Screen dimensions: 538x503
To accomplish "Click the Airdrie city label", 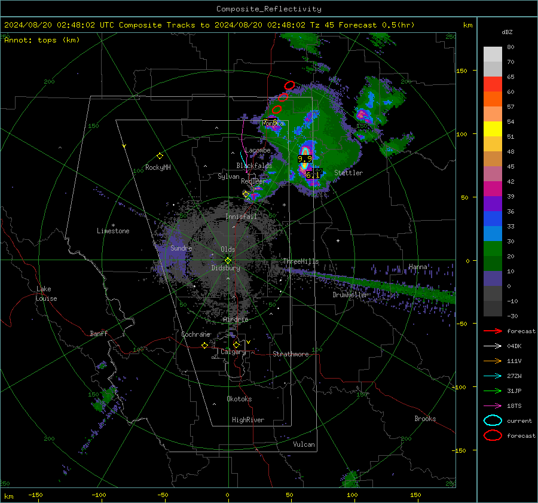I will 236,319.
